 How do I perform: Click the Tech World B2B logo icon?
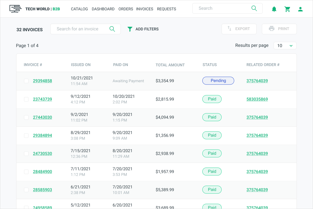coord(15,9)
